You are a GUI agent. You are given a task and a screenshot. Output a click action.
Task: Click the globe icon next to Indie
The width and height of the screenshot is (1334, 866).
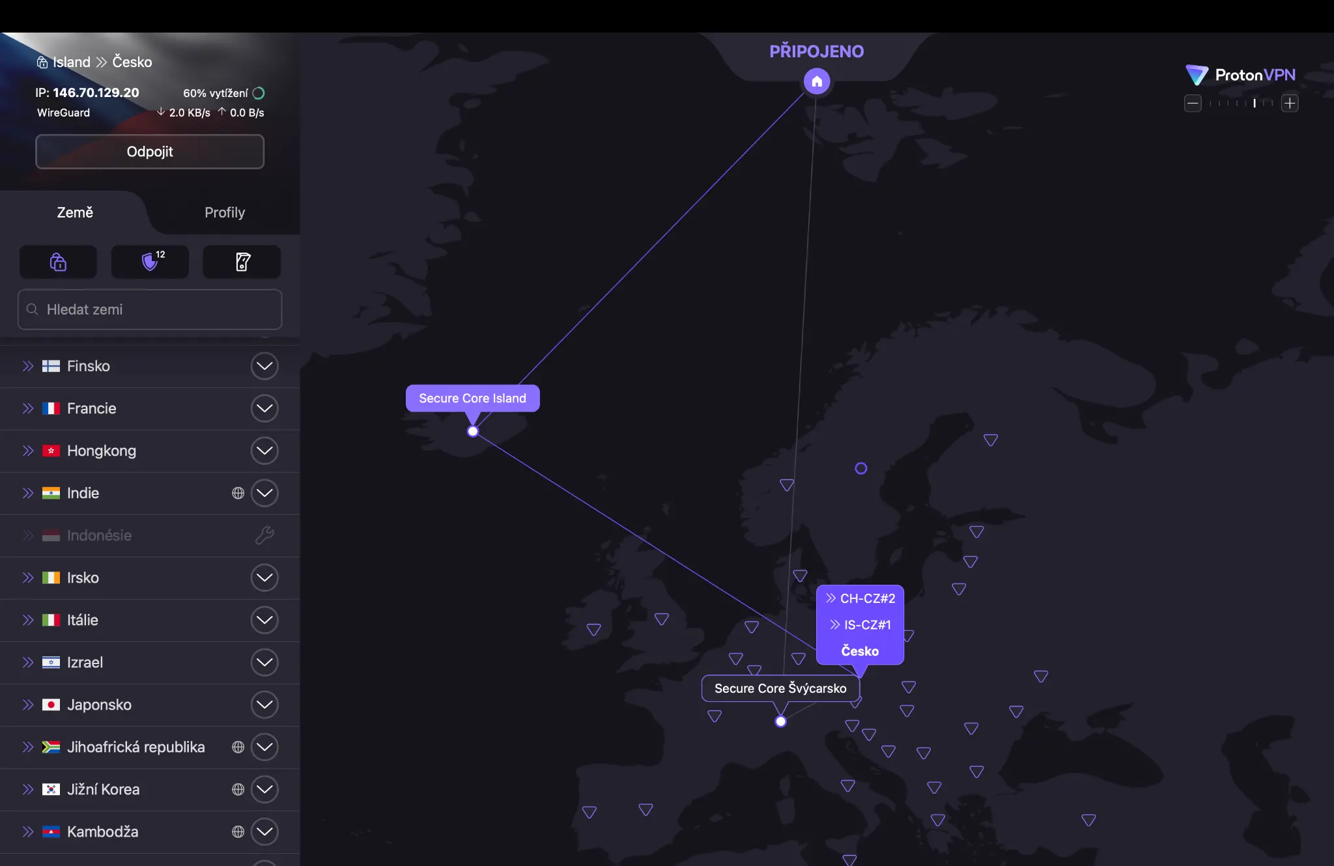click(x=238, y=493)
